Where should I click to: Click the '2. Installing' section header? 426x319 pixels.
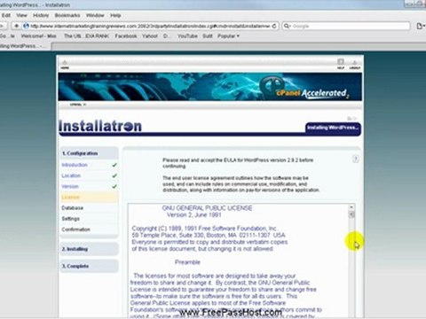click(89, 249)
